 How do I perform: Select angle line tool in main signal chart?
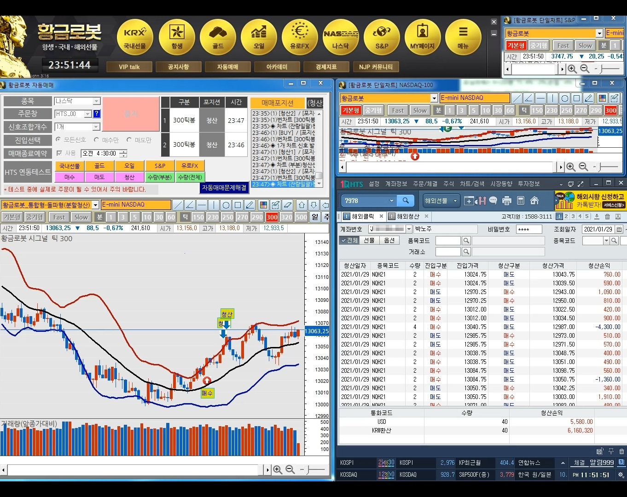(190, 205)
